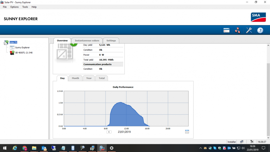The image size is (270, 152).
Task: Open Outlook from the taskbar
Action: [44, 148]
